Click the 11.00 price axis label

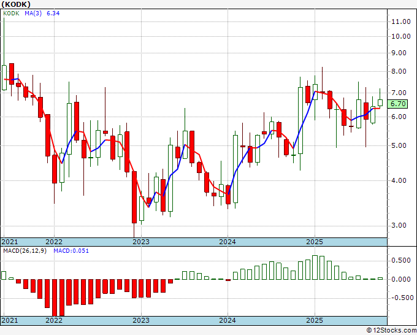401,21
